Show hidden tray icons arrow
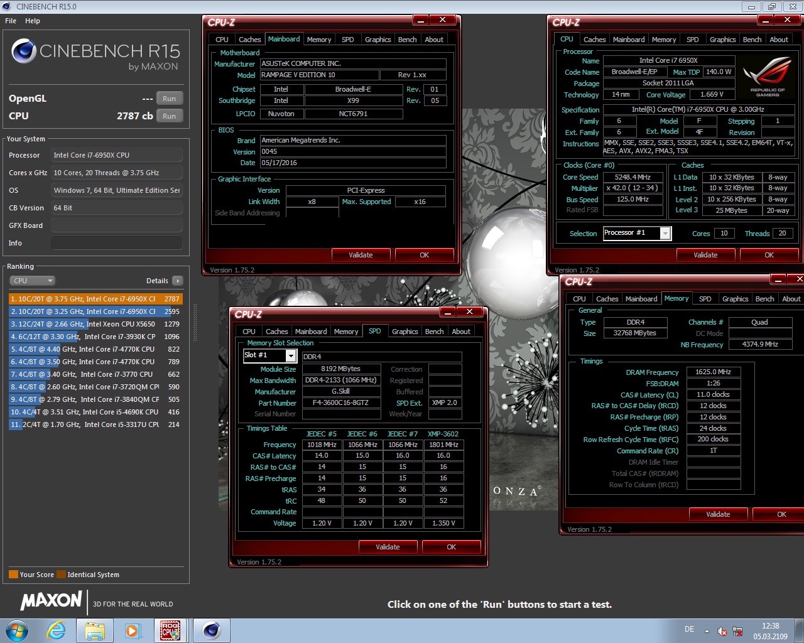The height and width of the screenshot is (643, 804). 707,630
